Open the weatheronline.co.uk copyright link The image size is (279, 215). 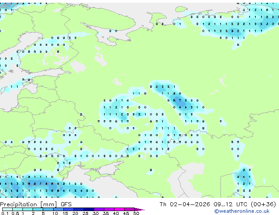click(x=242, y=211)
